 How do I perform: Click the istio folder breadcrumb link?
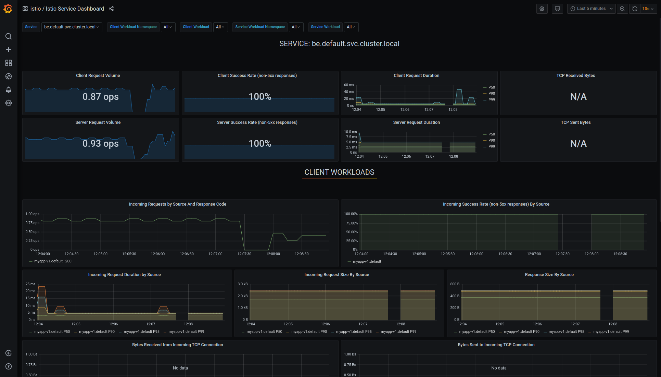[35, 9]
